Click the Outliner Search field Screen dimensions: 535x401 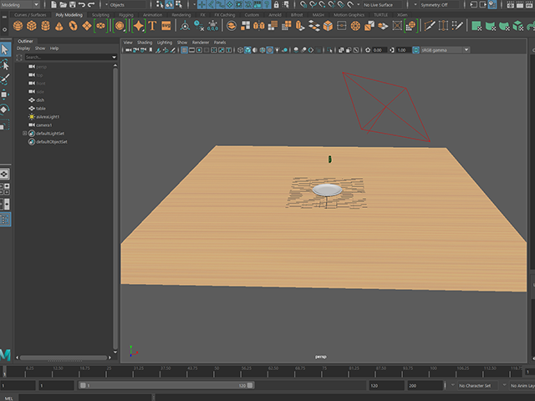pyautogui.click(x=69, y=58)
